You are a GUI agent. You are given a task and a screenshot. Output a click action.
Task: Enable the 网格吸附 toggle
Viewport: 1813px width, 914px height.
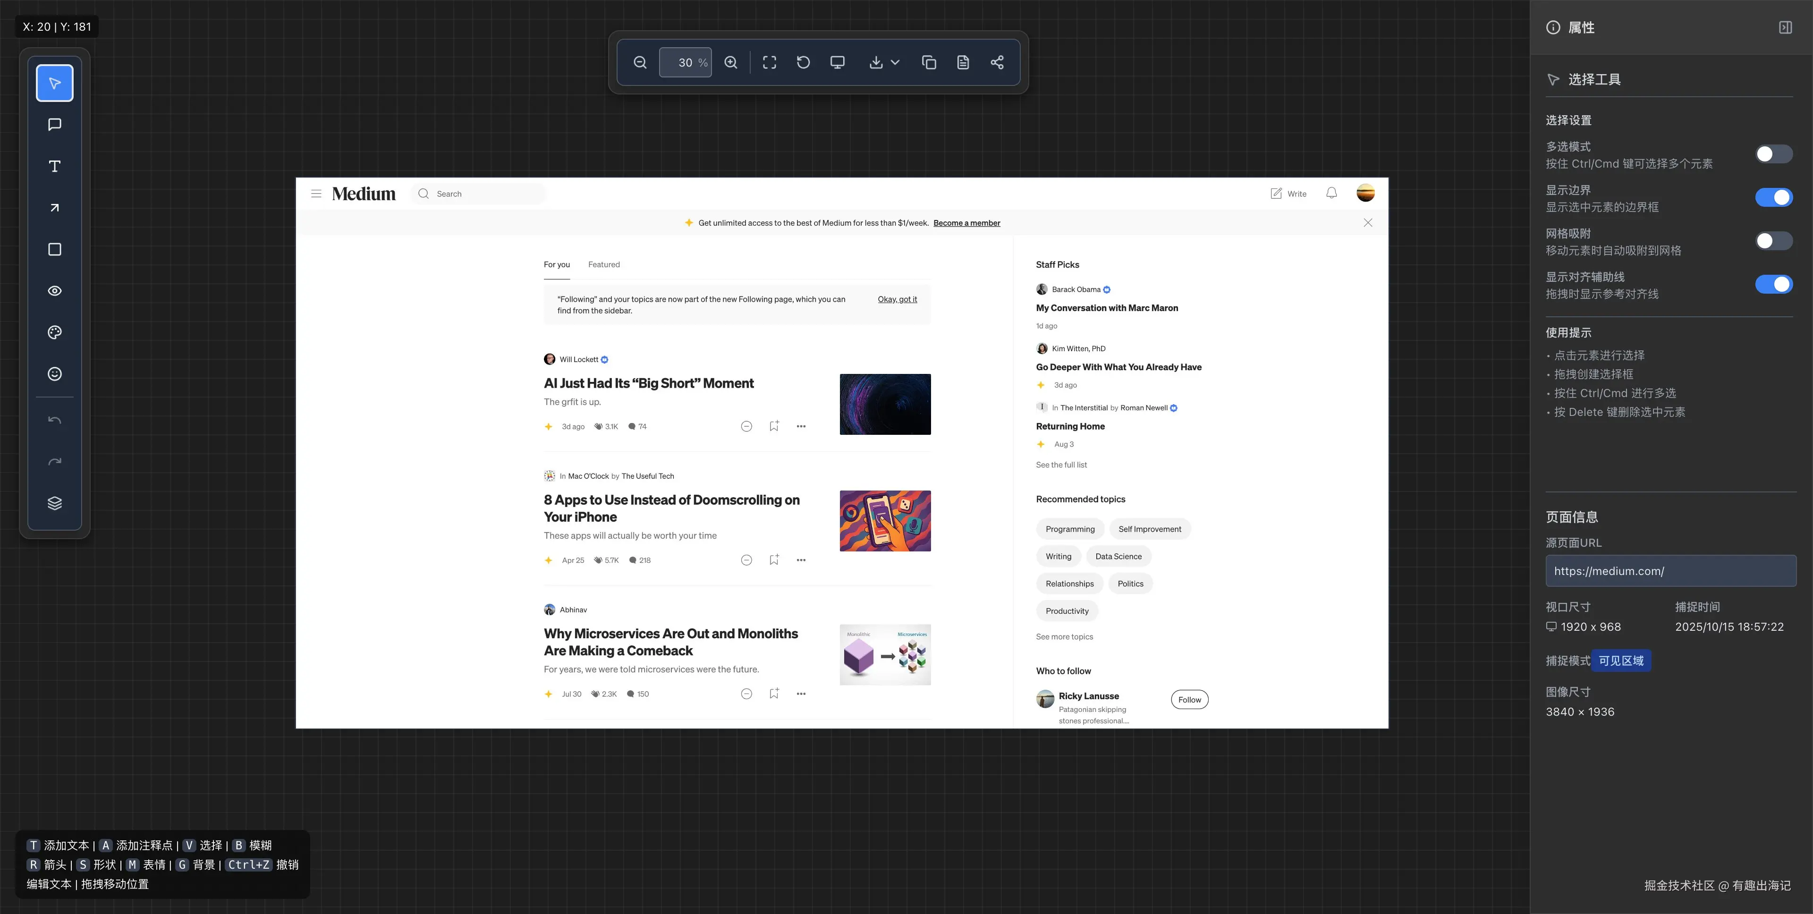point(1773,241)
